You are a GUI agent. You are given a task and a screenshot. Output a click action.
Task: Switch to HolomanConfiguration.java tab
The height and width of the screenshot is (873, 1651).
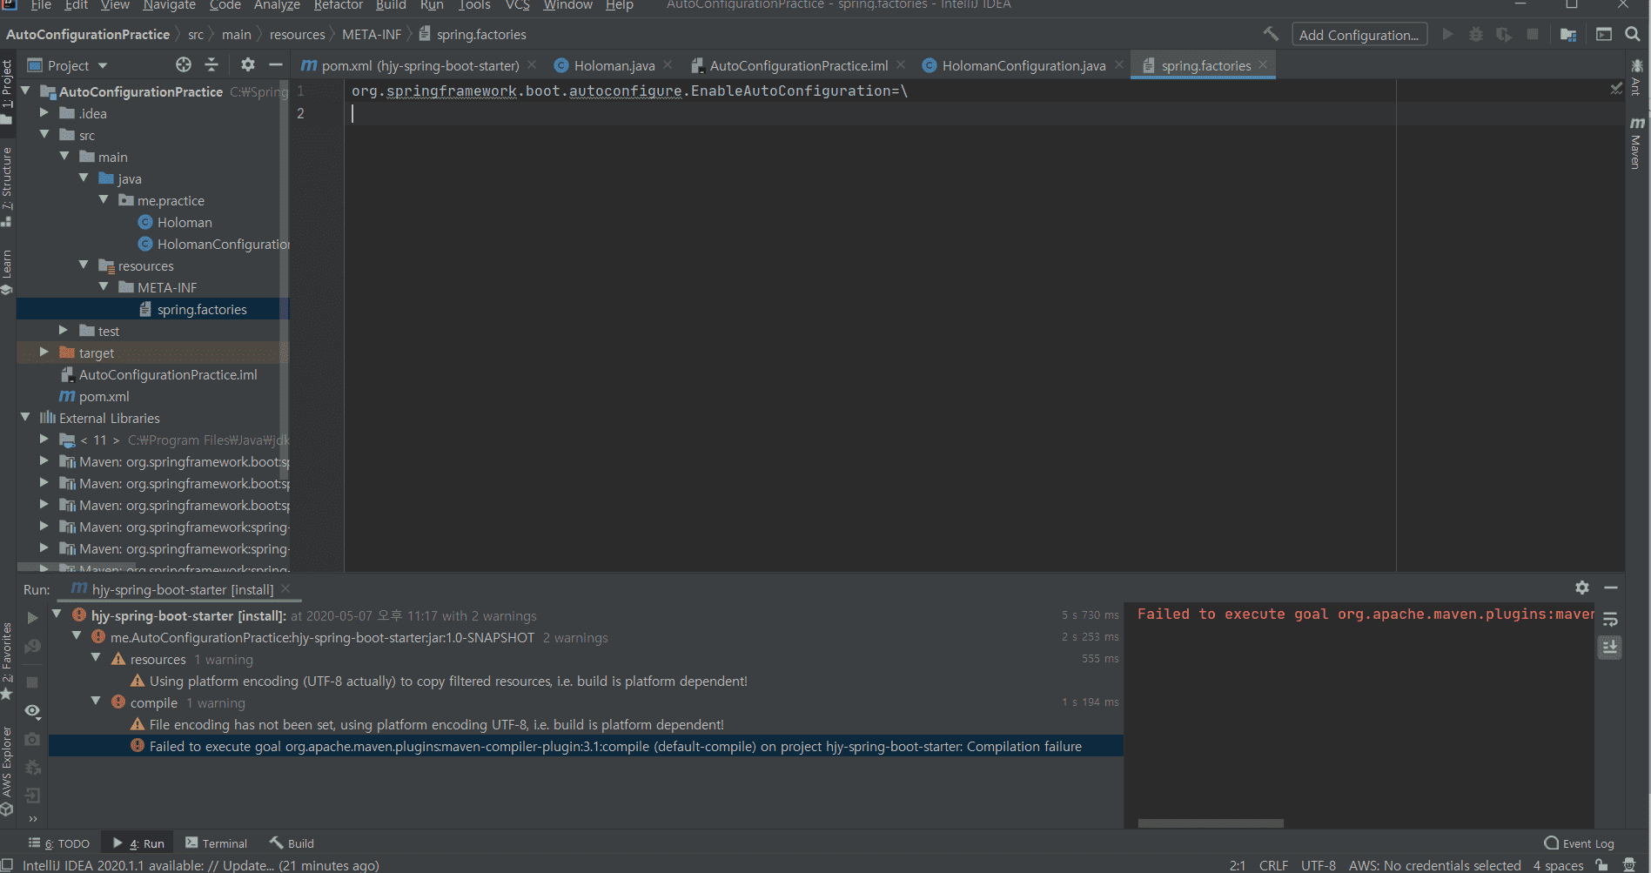coord(1023,65)
